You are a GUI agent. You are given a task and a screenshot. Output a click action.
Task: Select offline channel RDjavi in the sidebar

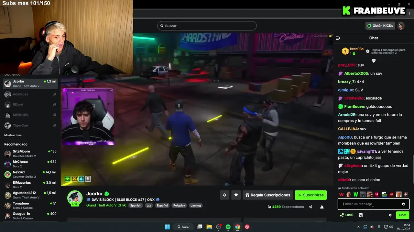(x=30, y=105)
